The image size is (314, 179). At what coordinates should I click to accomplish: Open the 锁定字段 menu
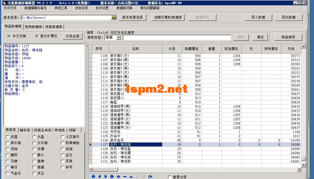[x=81, y=8]
